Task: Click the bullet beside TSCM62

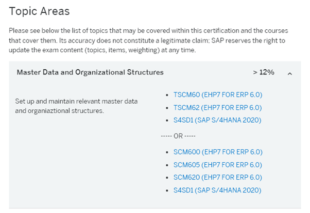Action: click(167, 108)
